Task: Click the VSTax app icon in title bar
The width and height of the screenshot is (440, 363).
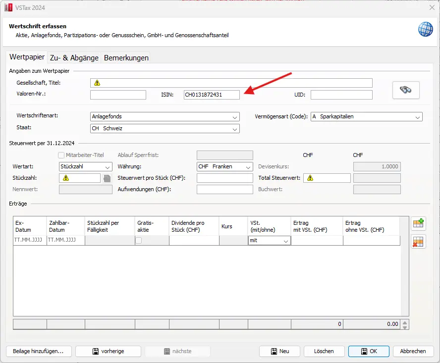Action: point(8,7)
